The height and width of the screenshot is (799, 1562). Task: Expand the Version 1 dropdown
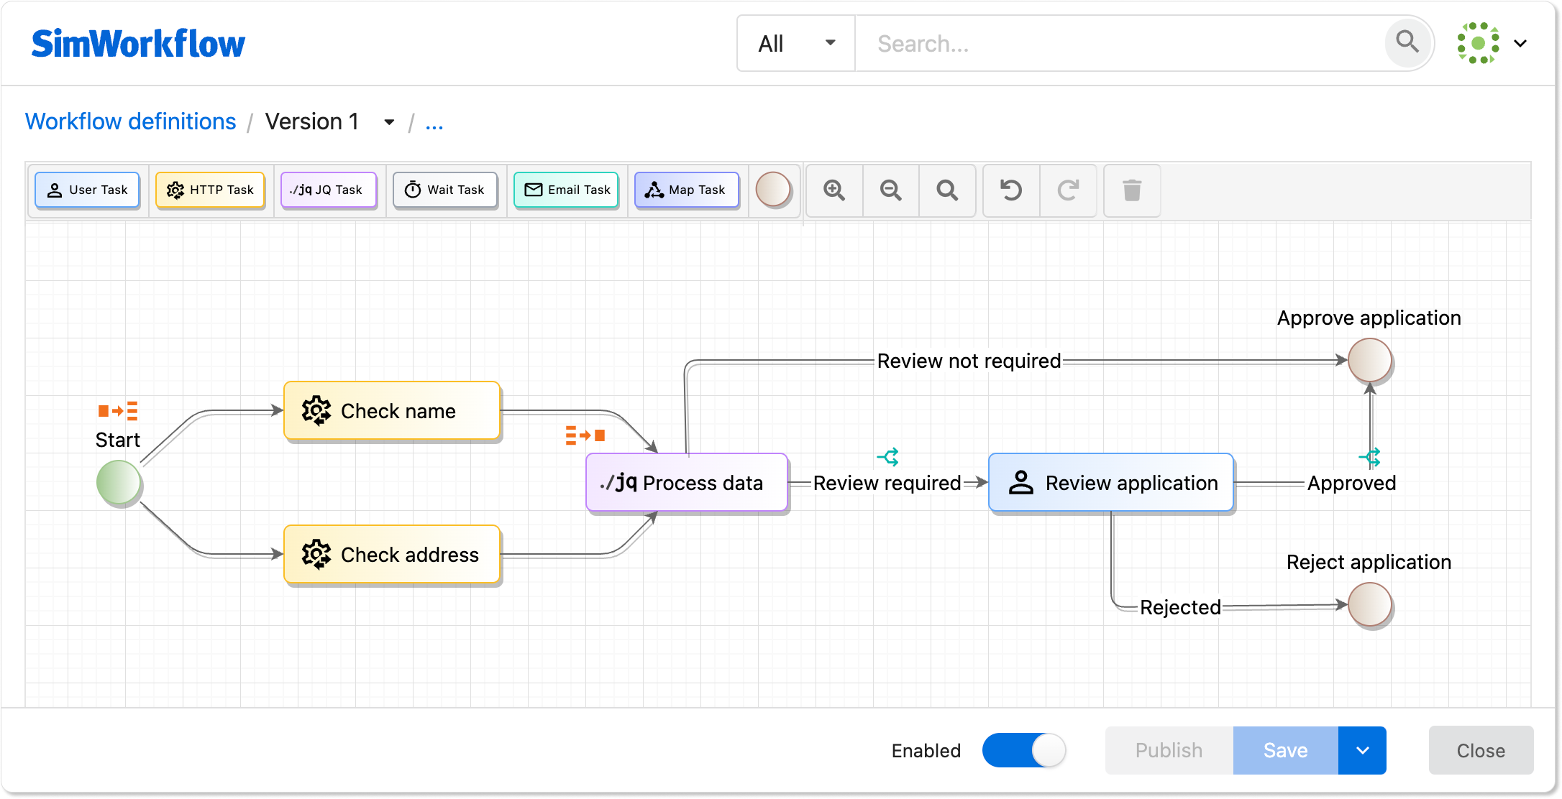click(389, 122)
